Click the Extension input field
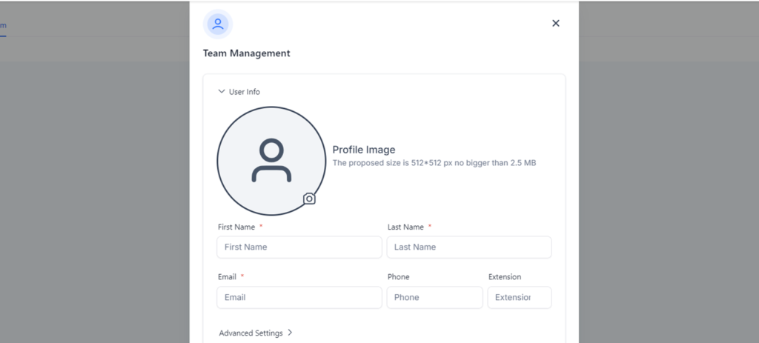This screenshot has height=343, width=759. tap(519, 298)
